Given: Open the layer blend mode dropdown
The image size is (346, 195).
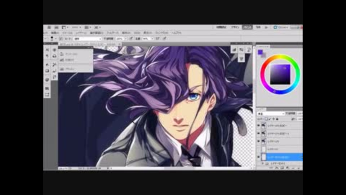Looking at the screenshot, I should (271, 114).
